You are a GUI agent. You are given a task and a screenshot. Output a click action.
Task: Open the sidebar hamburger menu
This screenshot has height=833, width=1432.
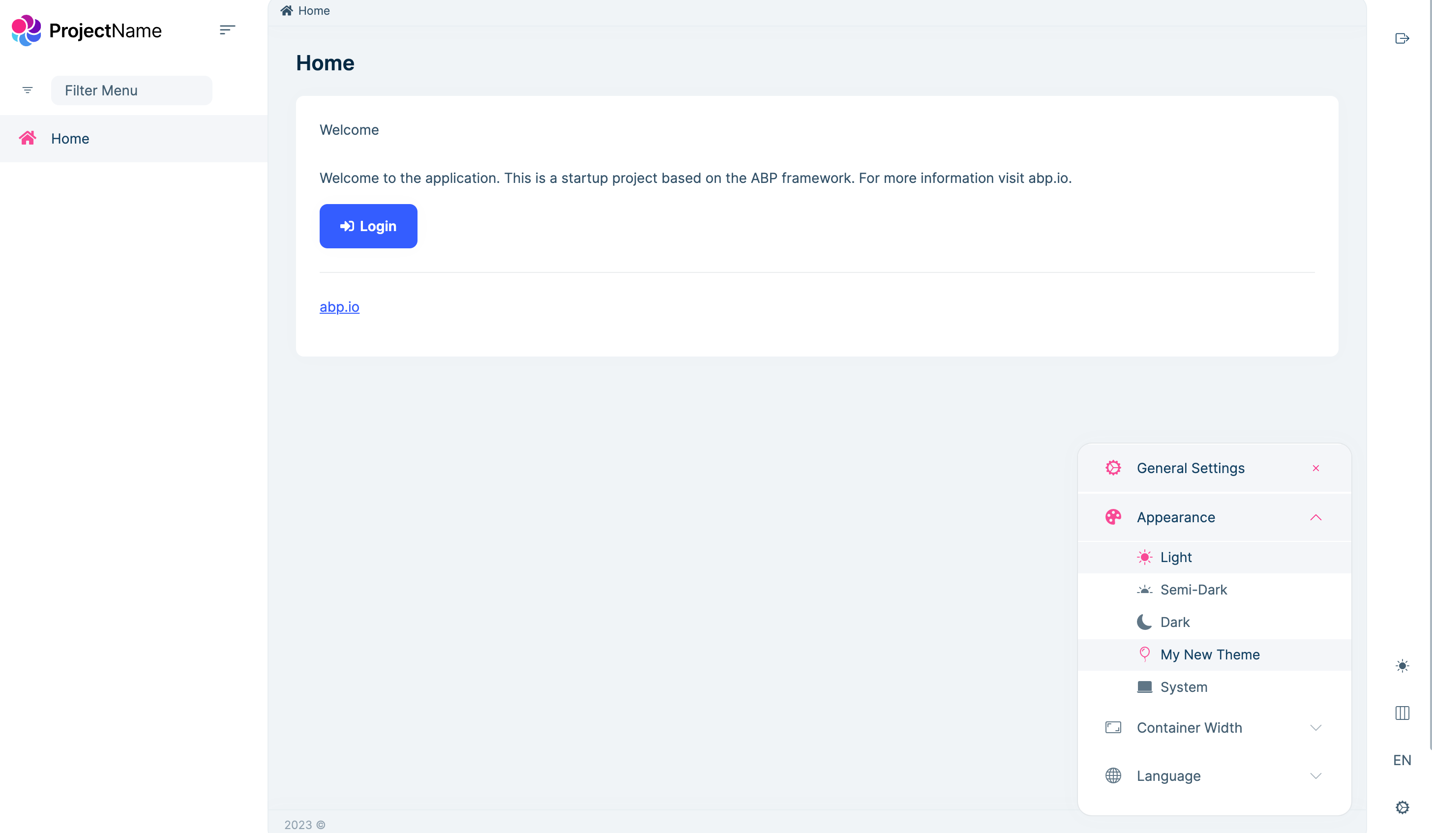(227, 30)
